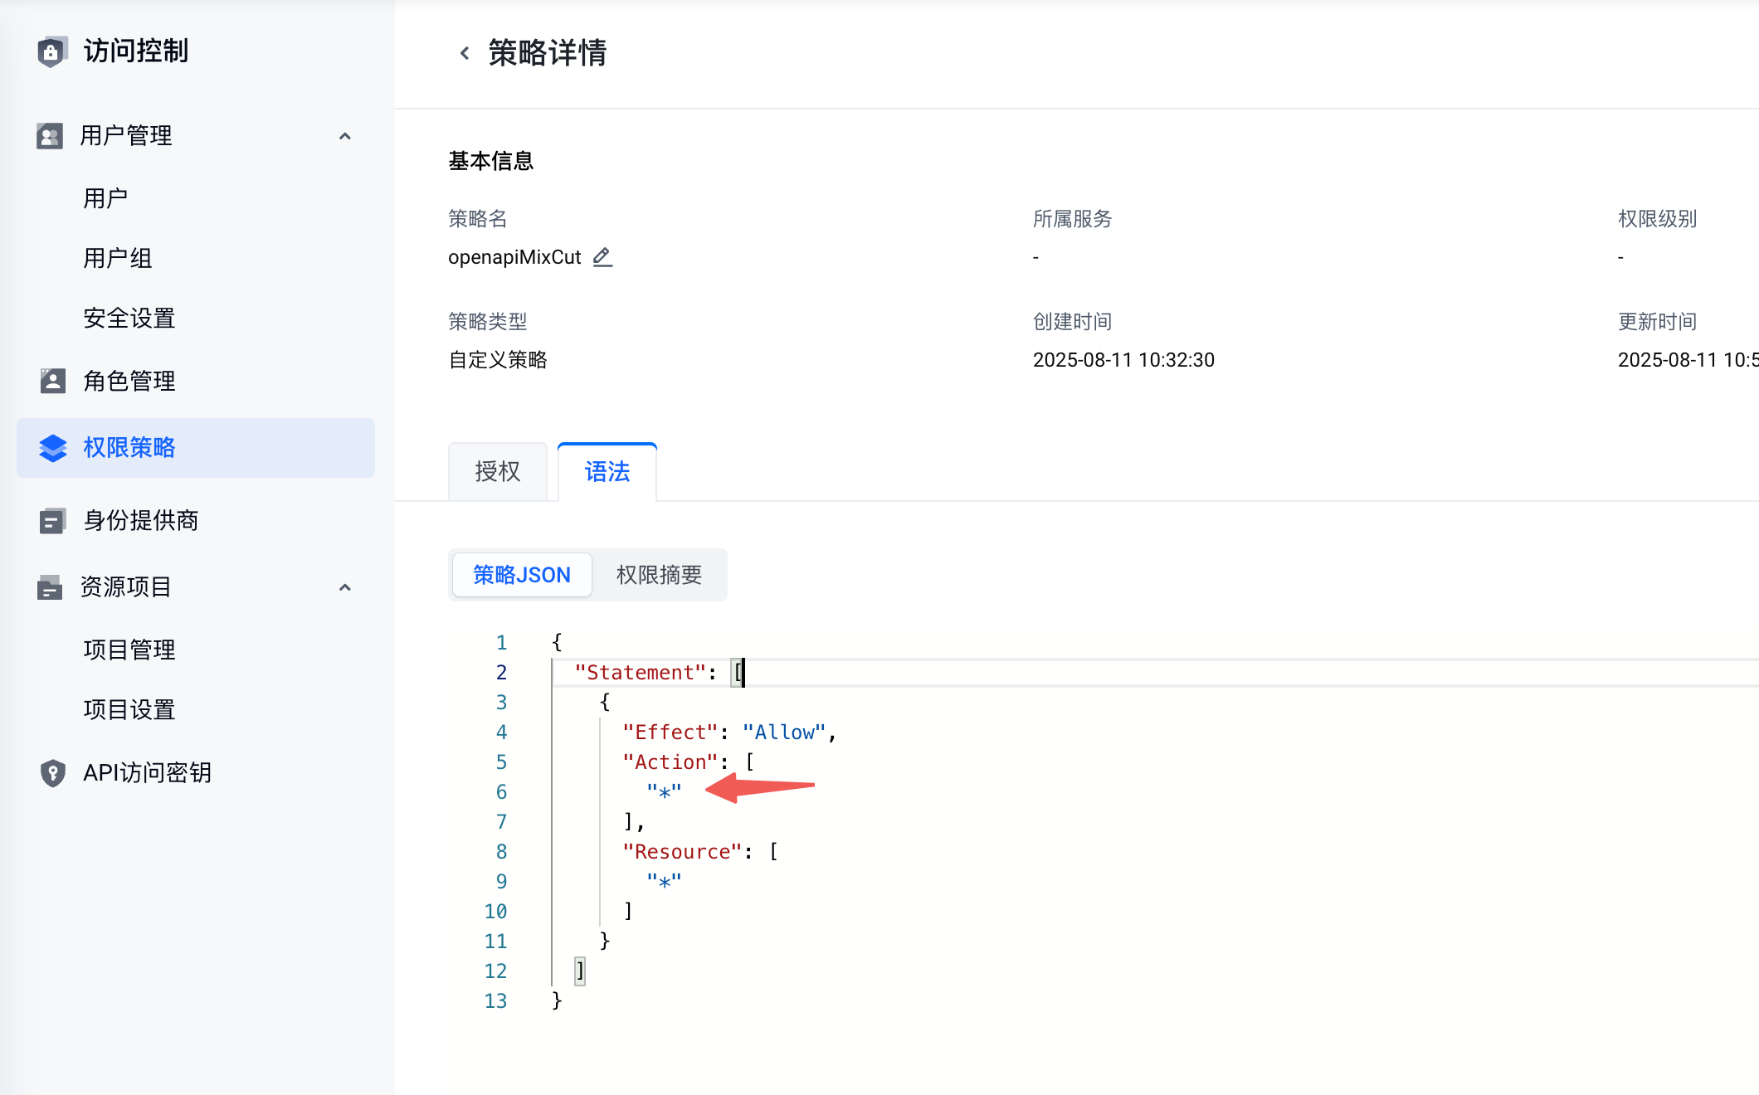Toggle view to 策略JSON
Viewport: 1759px width, 1095px height.
coord(522,575)
